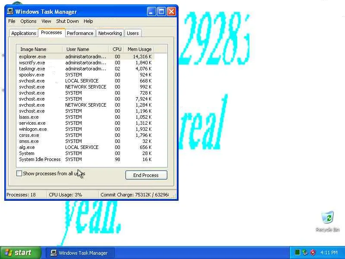Viewport: 345px width, 259px height.
Task: Select the alg.exe process
Action: (86, 147)
